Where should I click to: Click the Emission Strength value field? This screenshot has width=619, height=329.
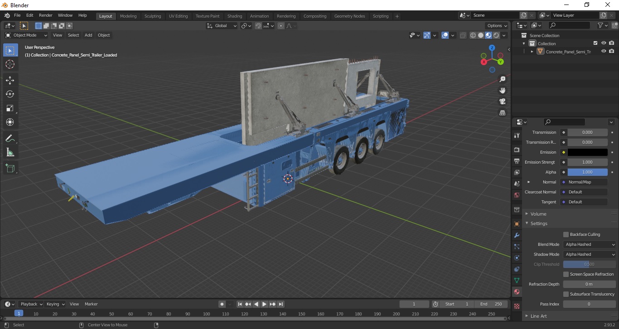coord(587,162)
